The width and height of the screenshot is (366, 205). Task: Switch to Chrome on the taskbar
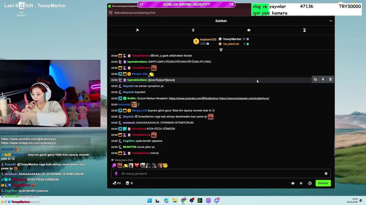183,200
